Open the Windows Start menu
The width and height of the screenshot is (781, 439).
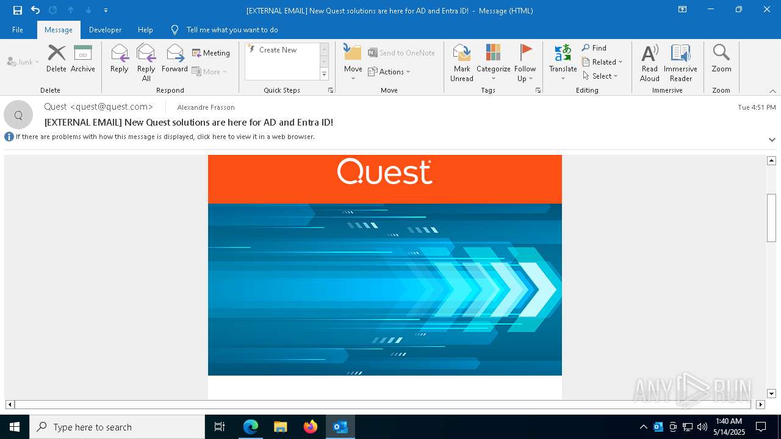pyautogui.click(x=15, y=427)
